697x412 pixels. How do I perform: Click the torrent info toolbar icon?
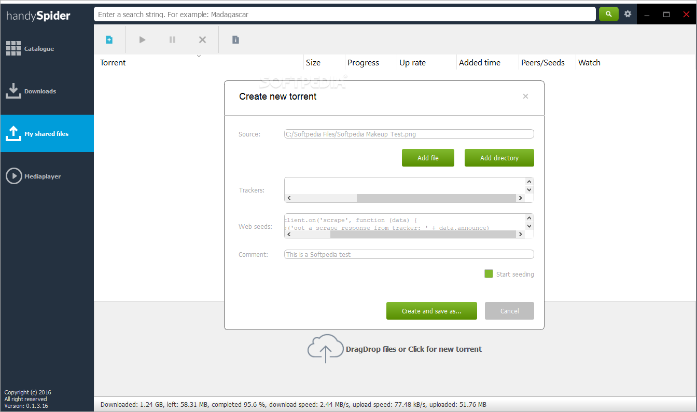(235, 39)
